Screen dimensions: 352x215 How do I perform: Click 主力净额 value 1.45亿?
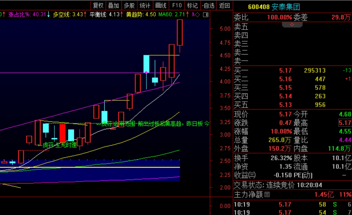click(324, 195)
